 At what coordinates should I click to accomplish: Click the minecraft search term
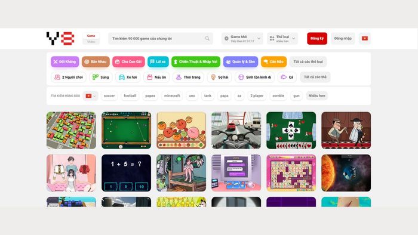coord(172,96)
